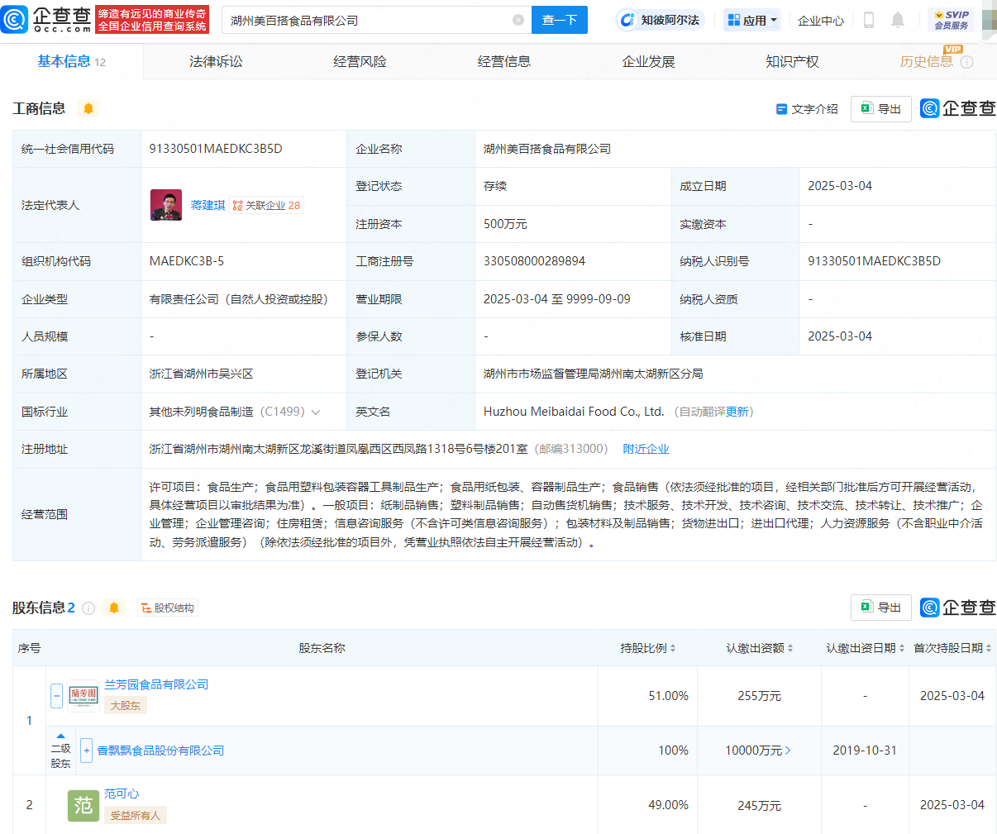Clear the search box text
Image resolution: width=997 pixels, height=834 pixels.
click(x=518, y=20)
